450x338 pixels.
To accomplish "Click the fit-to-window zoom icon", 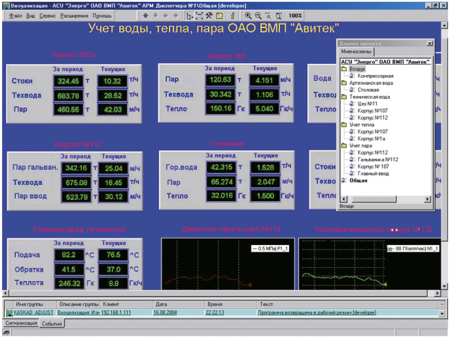I will pos(278,16).
